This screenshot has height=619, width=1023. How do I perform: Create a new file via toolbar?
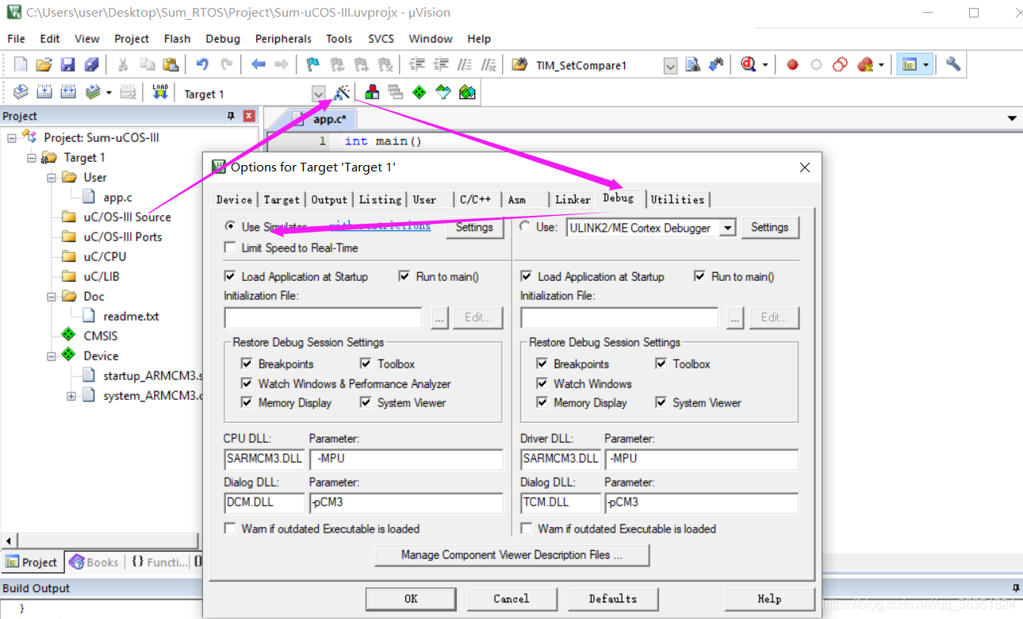[21, 65]
